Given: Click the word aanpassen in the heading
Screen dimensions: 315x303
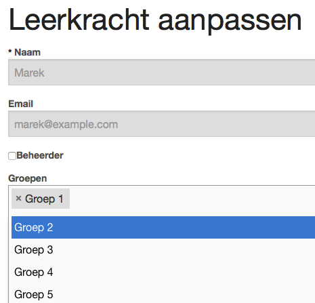Looking at the screenshot, I should coord(230,22).
